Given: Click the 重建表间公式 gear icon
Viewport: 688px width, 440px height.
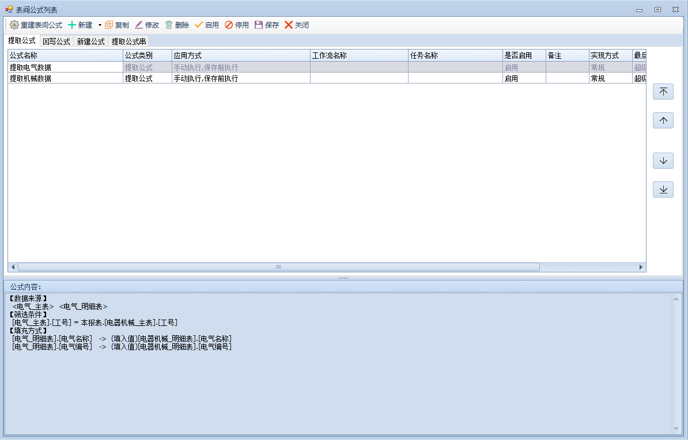Looking at the screenshot, I should pyautogui.click(x=14, y=25).
